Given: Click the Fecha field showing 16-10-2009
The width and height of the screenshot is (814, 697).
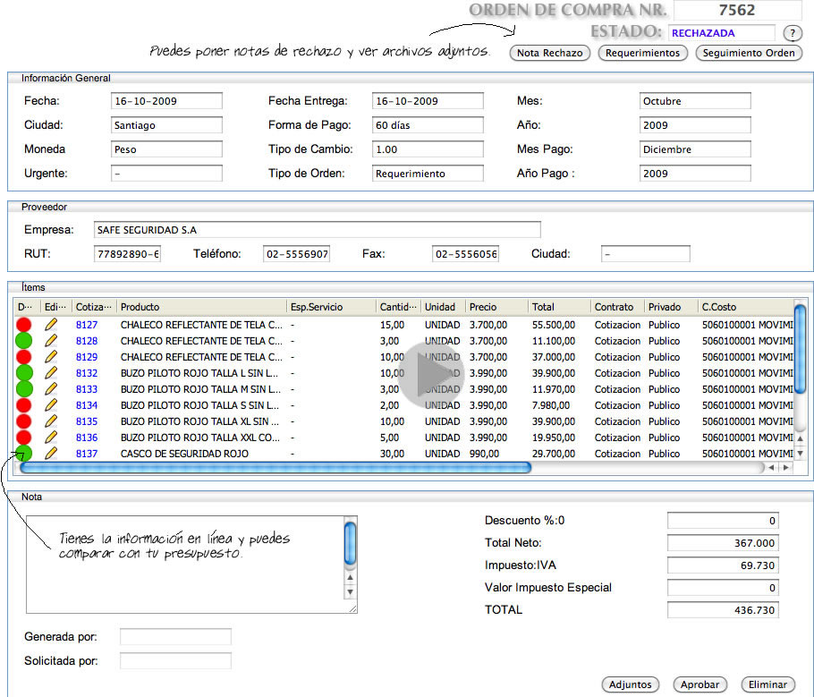Looking at the screenshot, I should coord(166,101).
